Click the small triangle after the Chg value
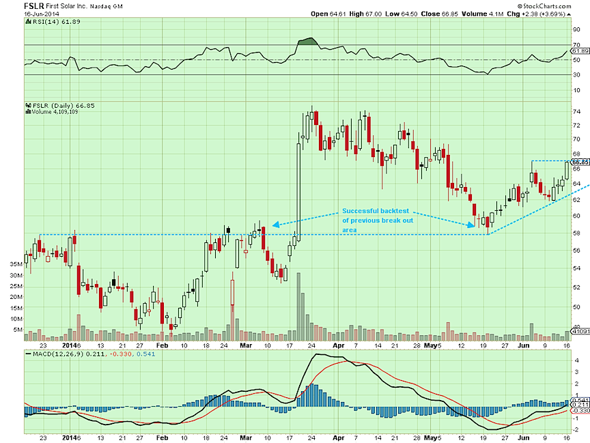 pyautogui.click(x=569, y=14)
